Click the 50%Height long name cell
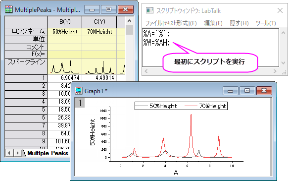Screen dimensions: 288x181 (65, 32)
